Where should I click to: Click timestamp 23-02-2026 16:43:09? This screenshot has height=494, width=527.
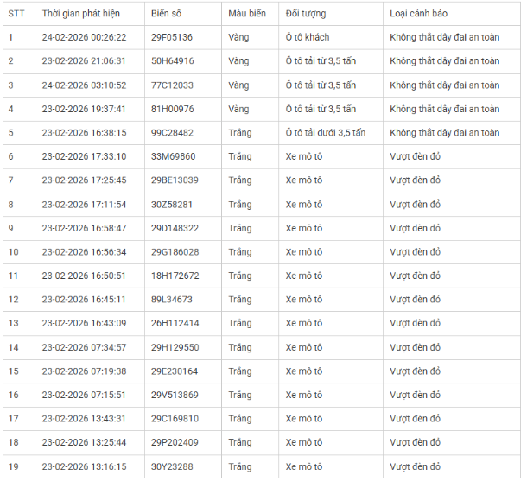click(x=84, y=323)
